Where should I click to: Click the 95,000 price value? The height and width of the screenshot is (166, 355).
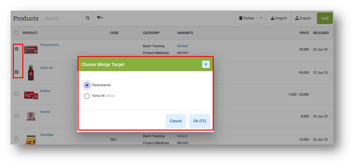point(304,73)
